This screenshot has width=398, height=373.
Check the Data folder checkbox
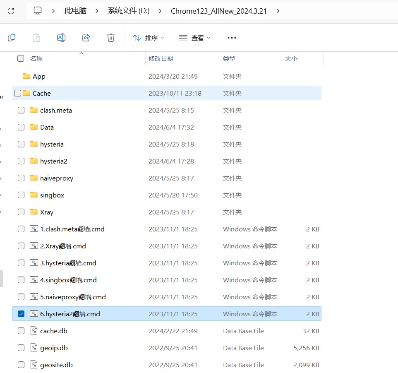tap(21, 127)
